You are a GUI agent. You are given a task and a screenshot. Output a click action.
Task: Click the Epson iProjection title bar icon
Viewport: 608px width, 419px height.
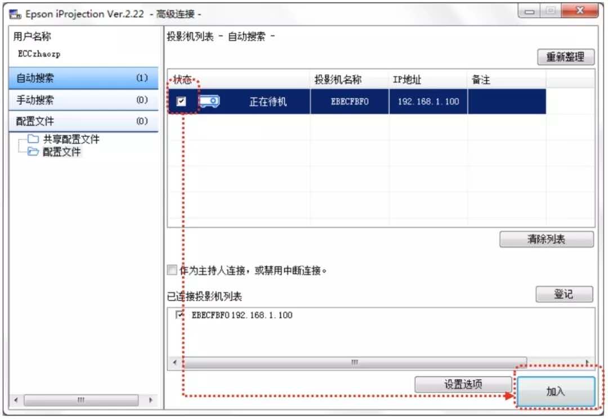point(15,14)
